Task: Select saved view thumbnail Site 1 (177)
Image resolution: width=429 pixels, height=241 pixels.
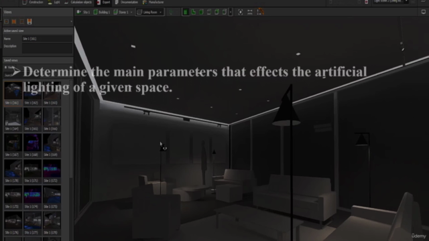Action: pyautogui.click(x=32, y=223)
